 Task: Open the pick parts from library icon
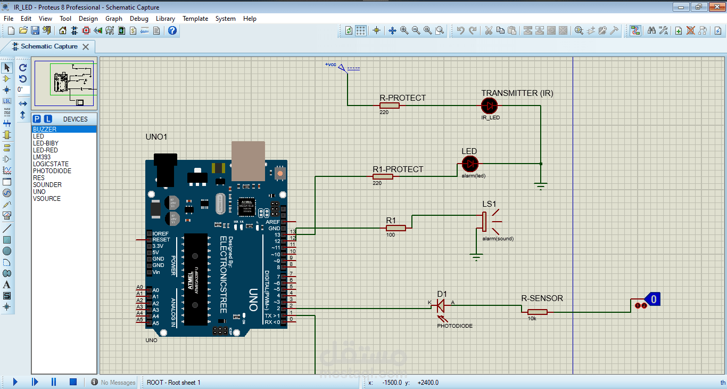[579, 30]
